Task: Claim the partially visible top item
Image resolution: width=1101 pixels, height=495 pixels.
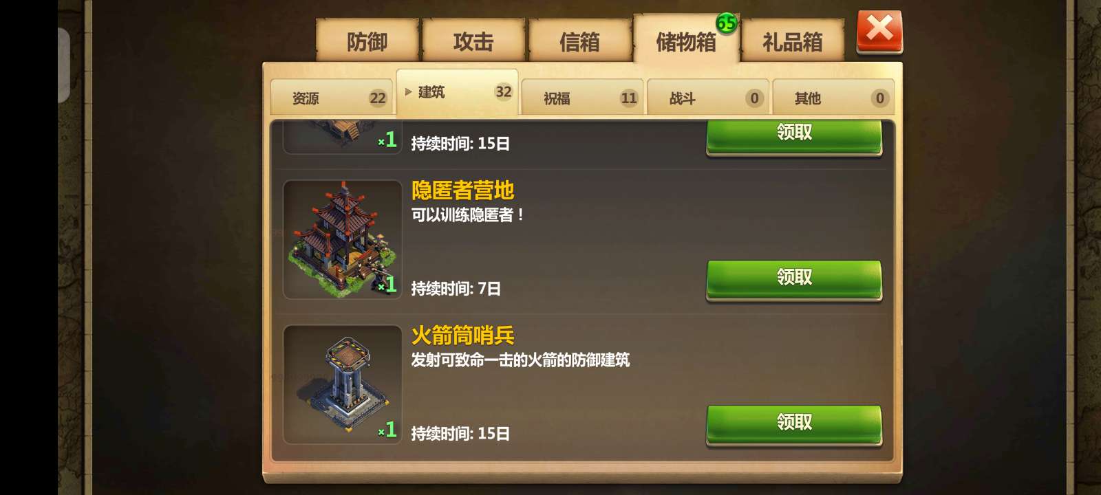Action: pos(794,136)
